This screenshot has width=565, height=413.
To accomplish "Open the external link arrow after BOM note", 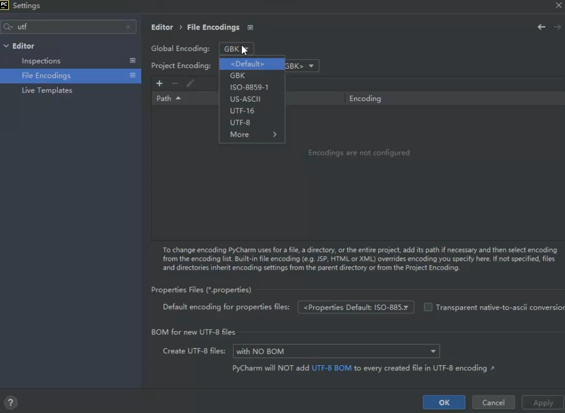I will point(492,368).
